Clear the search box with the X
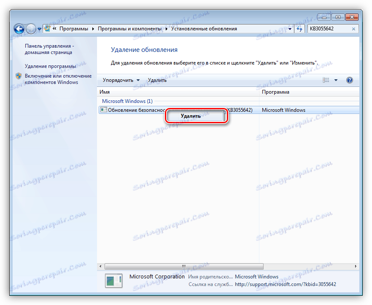Screen dimensions: 372x305 tap(353, 29)
